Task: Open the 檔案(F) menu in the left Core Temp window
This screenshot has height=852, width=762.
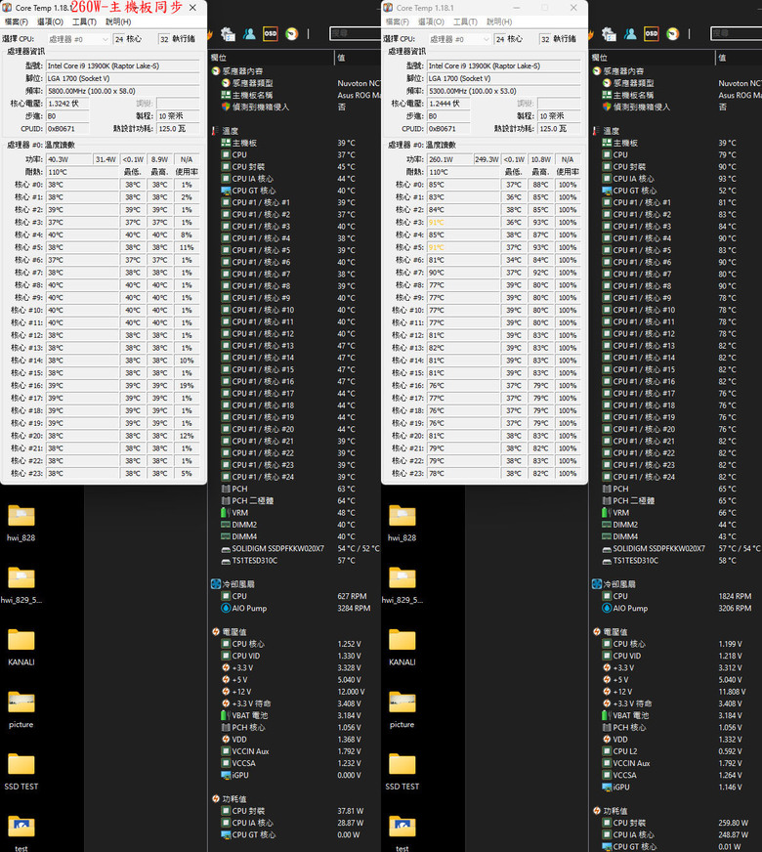Action: point(17,21)
